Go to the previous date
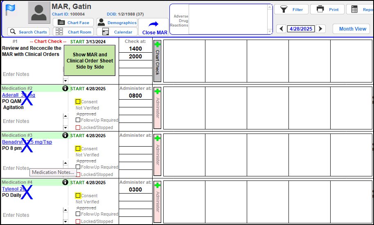374x225 pixels. [281, 29]
